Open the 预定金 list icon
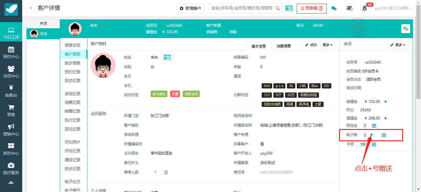 [374, 126]
